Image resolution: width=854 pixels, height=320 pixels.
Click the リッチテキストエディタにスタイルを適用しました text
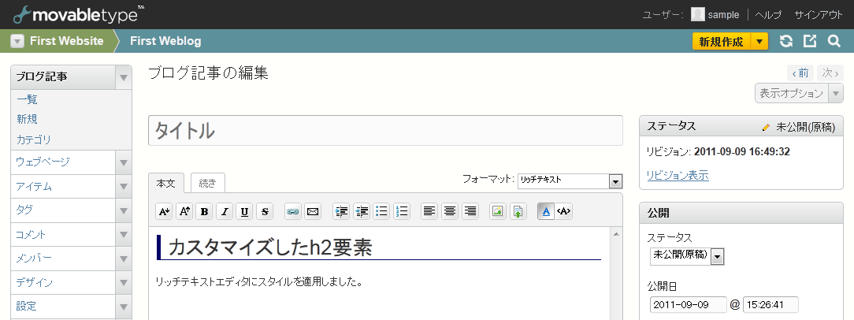point(259,282)
